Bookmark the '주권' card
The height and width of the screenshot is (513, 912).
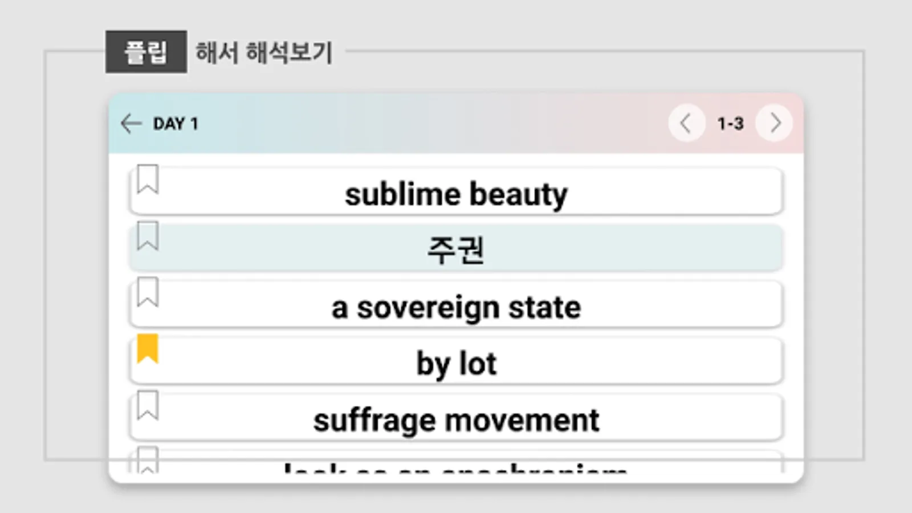(148, 236)
